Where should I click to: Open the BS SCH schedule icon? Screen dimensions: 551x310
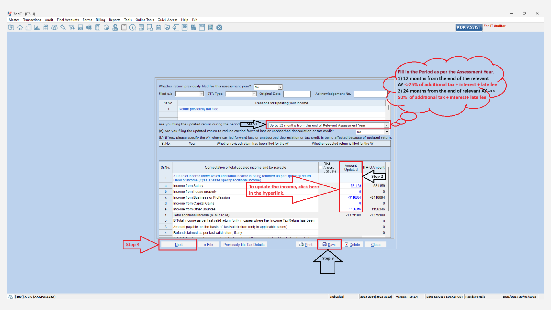(x=193, y=28)
